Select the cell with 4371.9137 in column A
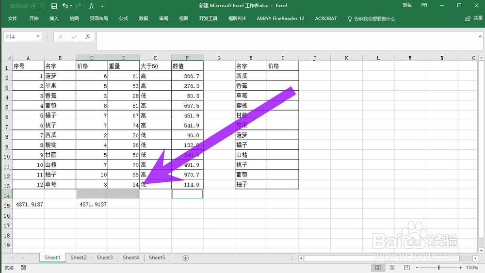The image size is (485, 273). point(28,204)
